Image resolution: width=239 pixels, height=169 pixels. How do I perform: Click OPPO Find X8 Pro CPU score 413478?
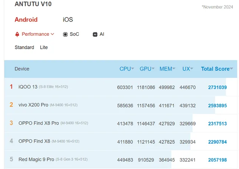coord(125,124)
